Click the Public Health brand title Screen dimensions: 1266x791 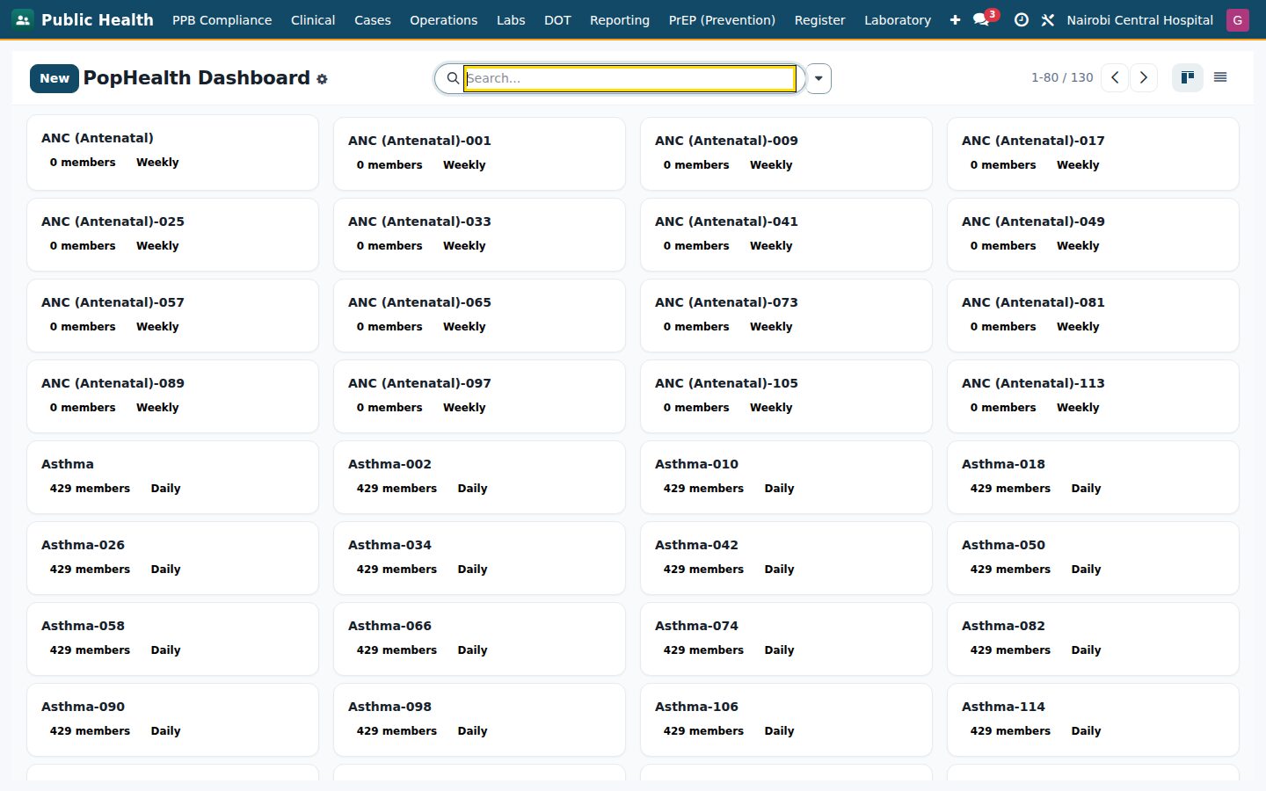point(98,19)
